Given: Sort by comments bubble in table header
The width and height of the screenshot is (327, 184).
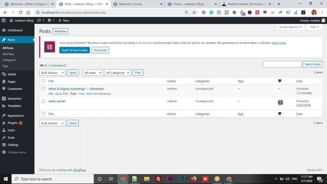Looking at the screenshot, I should [279, 81].
